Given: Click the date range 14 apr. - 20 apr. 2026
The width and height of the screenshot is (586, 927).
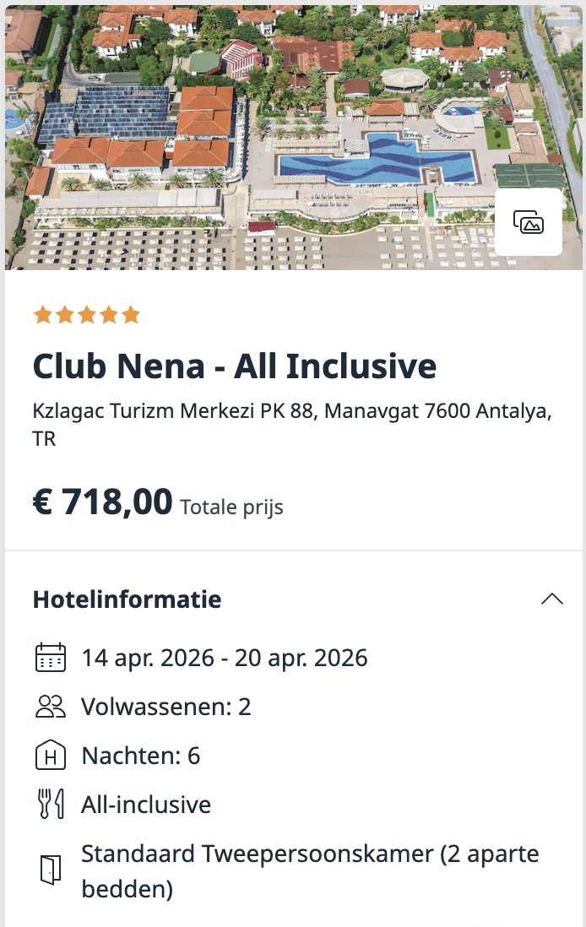Looking at the screenshot, I should (225, 658).
